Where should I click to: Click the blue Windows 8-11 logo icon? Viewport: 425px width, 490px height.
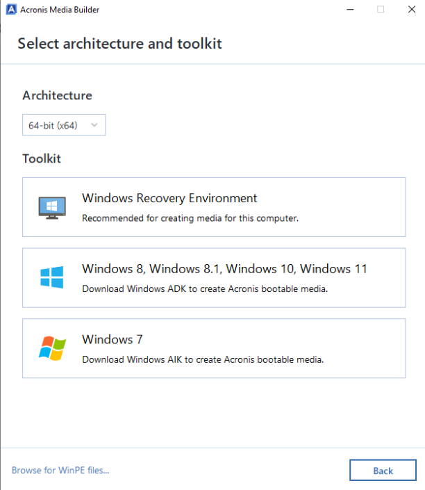(x=52, y=277)
